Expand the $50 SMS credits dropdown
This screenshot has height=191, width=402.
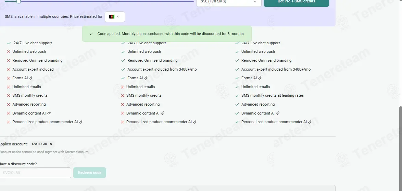(229, 2)
